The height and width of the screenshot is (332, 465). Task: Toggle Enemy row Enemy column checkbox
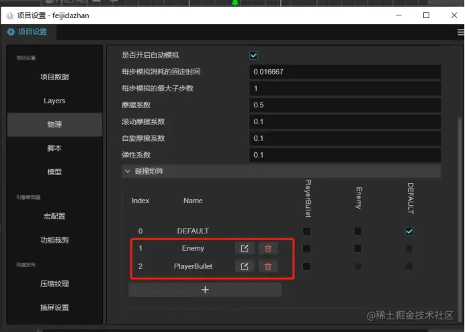click(358, 248)
